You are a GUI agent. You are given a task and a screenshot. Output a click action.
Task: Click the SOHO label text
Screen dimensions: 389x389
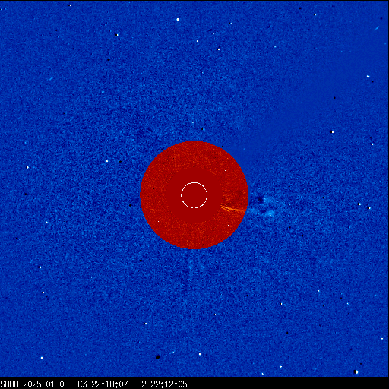click(x=9, y=384)
